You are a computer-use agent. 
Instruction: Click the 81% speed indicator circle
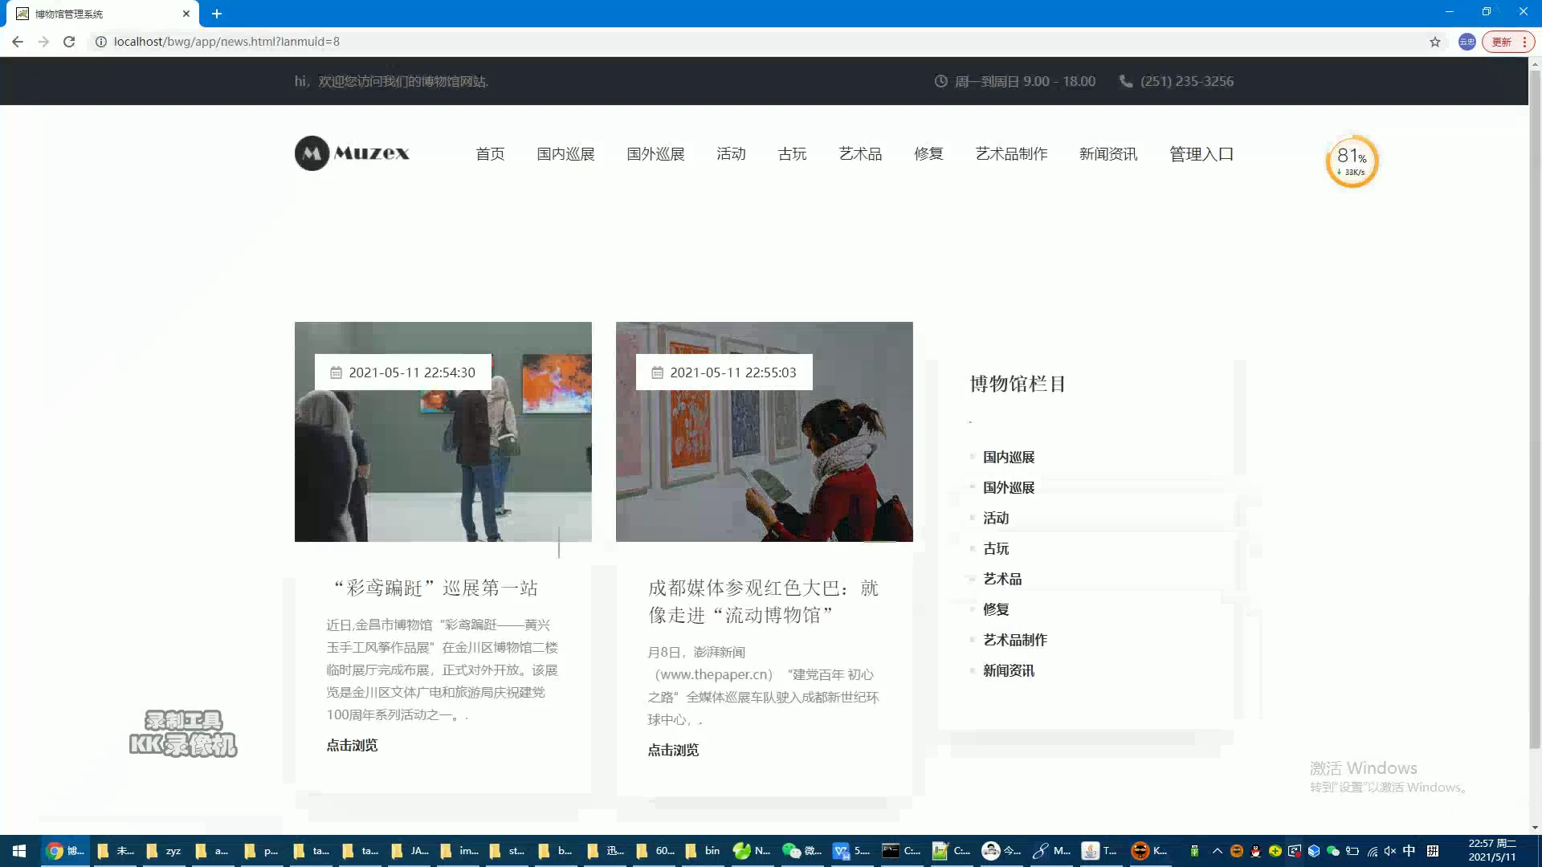click(1352, 161)
